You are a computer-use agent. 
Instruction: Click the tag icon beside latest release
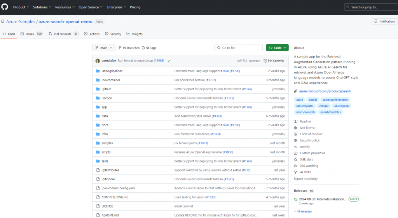point(295,199)
